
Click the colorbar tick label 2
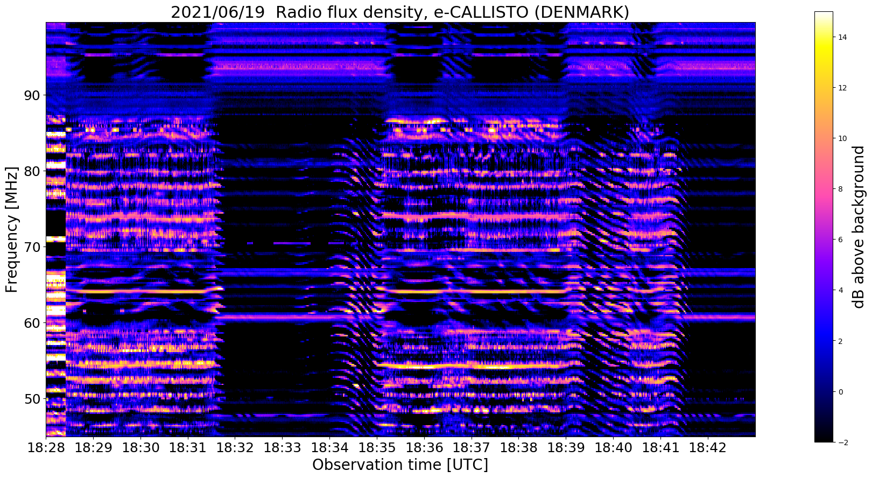pos(840,341)
